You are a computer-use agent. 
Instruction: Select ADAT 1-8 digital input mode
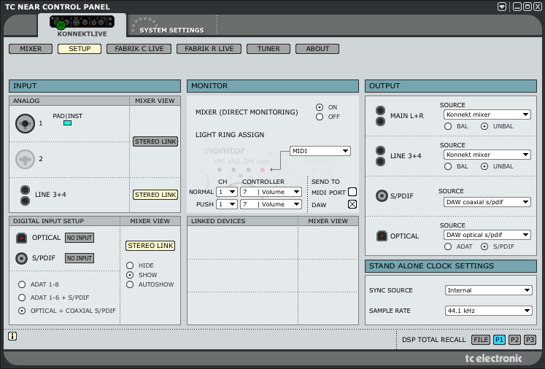(x=22, y=284)
